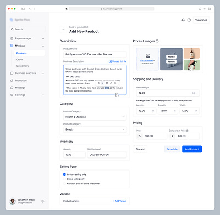Click the search magnifier icon in sidebar

12,29
